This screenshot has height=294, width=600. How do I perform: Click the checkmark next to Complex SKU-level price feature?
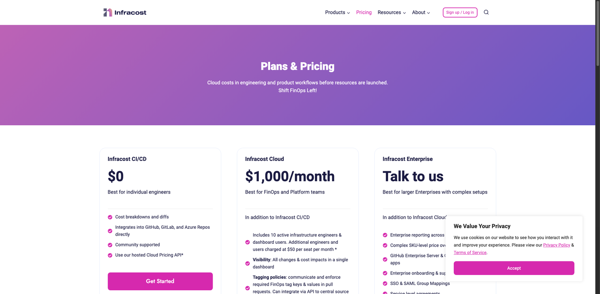[385, 245]
